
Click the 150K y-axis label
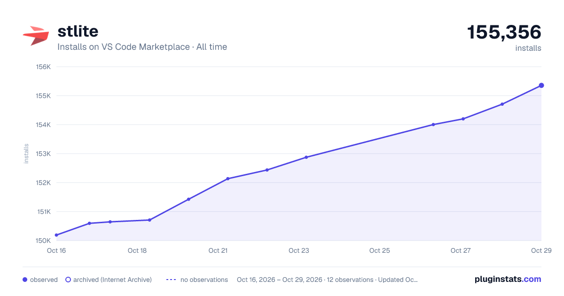pos(43,241)
